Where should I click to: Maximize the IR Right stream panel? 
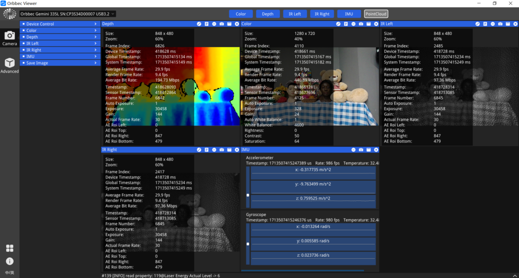[x=229, y=150]
